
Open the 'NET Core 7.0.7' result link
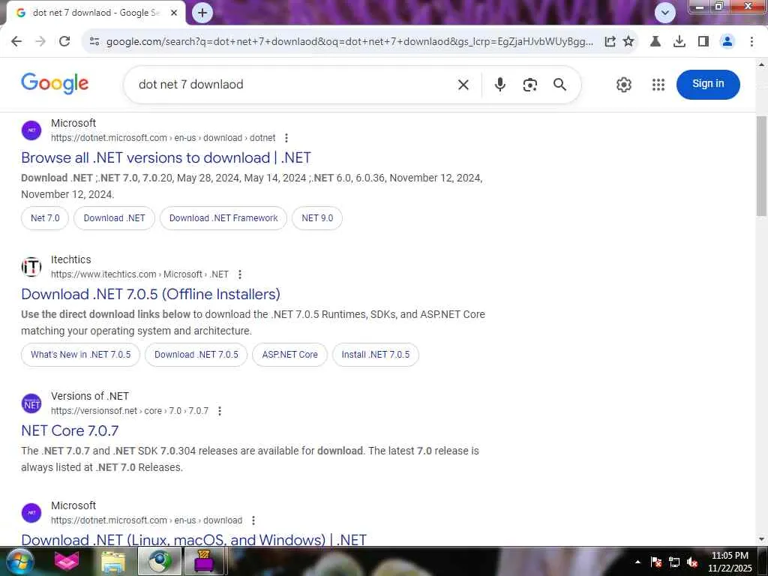click(70, 431)
